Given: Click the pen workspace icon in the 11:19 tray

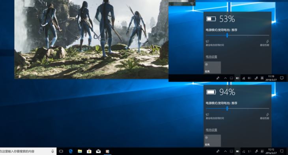Looking at the screenshot, I should point(256,78).
